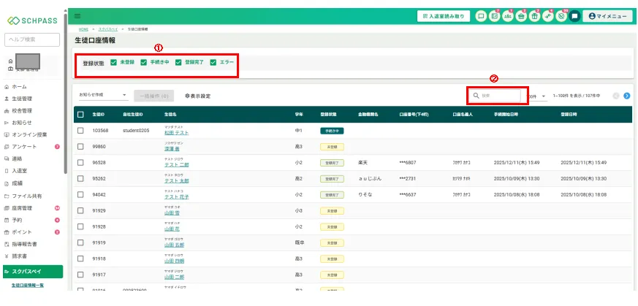Screen dimensions: 638x306
Task: Uncheck the 未登録 status filter
Action: click(x=113, y=63)
